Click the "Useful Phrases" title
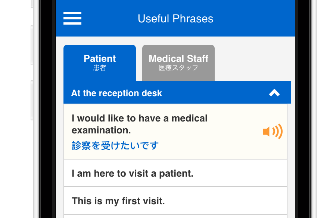Image resolution: width=336 pixels, height=218 pixels. click(x=175, y=19)
